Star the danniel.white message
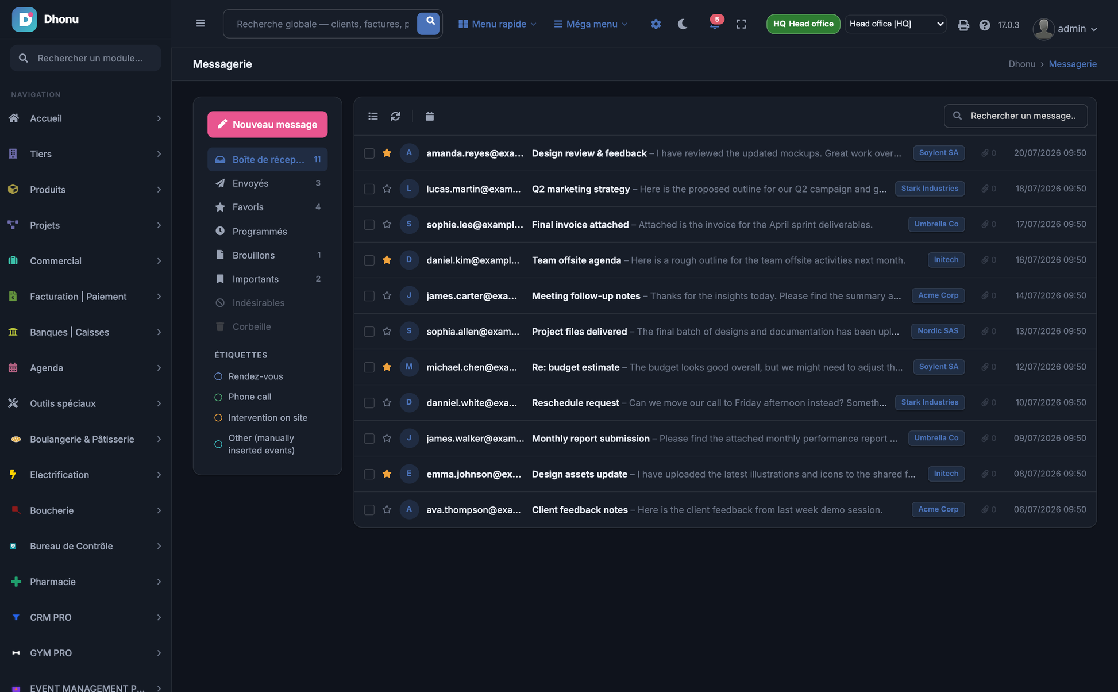 point(387,402)
